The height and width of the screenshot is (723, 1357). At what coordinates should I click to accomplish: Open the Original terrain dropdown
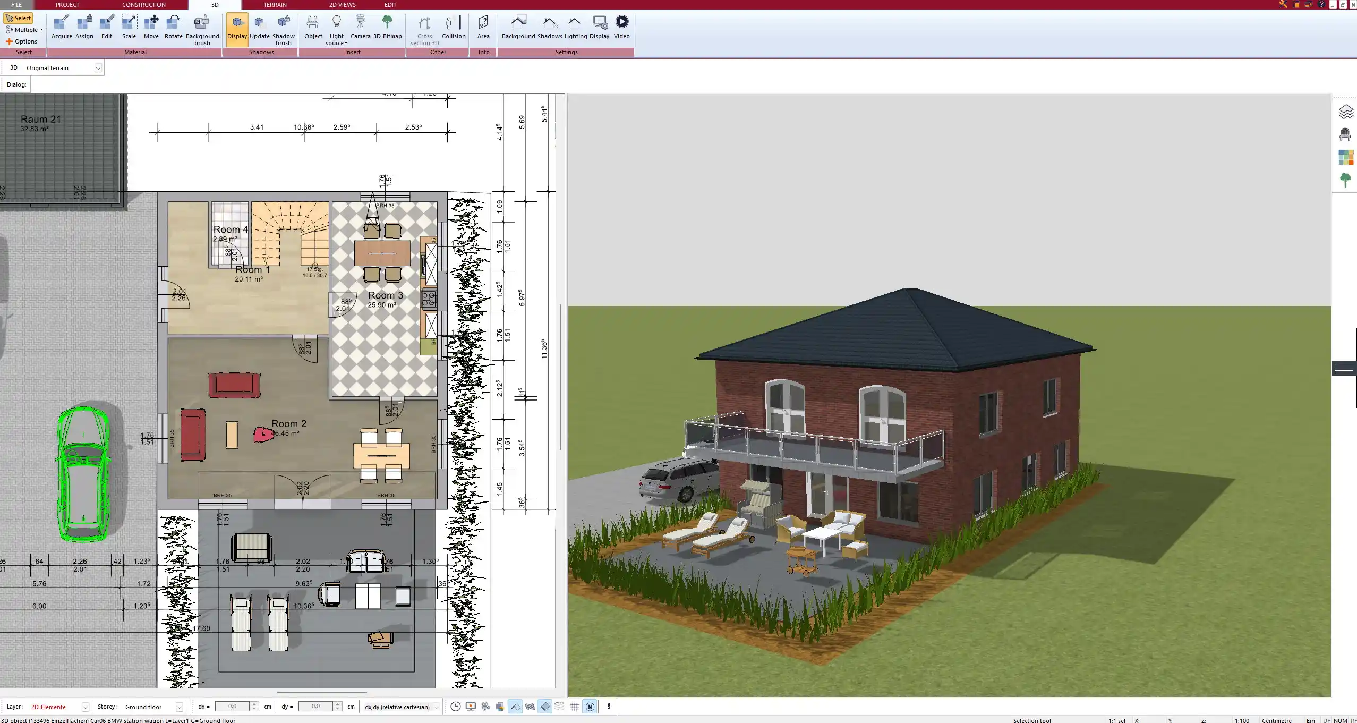[x=98, y=68]
